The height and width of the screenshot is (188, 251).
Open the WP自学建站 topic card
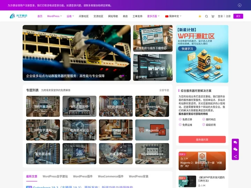click(43, 130)
